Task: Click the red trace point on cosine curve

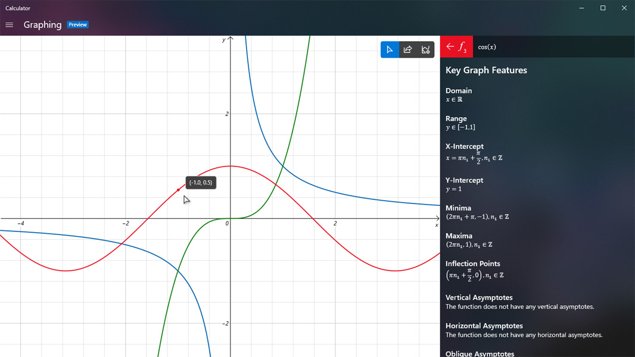Action: (178, 190)
